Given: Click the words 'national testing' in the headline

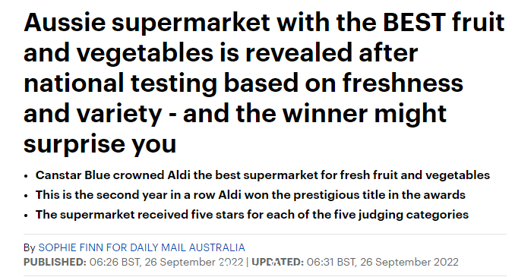Looking at the screenshot, I should (x=121, y=83).
